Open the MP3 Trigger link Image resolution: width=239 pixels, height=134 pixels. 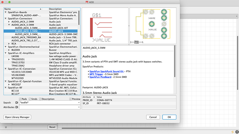(x=96, y=74)
